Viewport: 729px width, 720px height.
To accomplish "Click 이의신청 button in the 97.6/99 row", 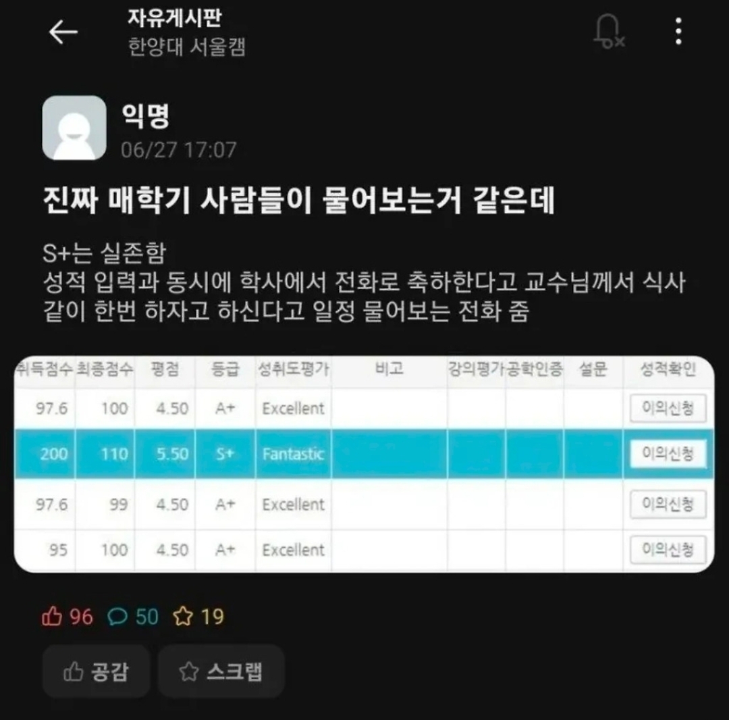I will pyautogui.click(x=668, y=504).
